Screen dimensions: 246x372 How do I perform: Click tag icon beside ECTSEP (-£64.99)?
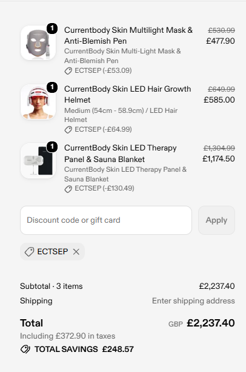68,129
